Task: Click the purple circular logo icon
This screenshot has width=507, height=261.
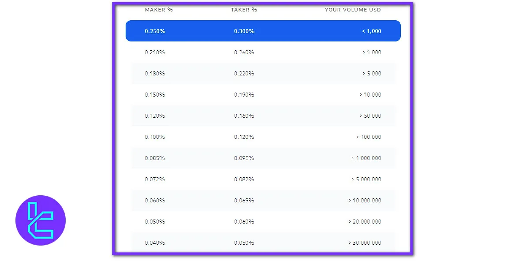Action: 41,220
